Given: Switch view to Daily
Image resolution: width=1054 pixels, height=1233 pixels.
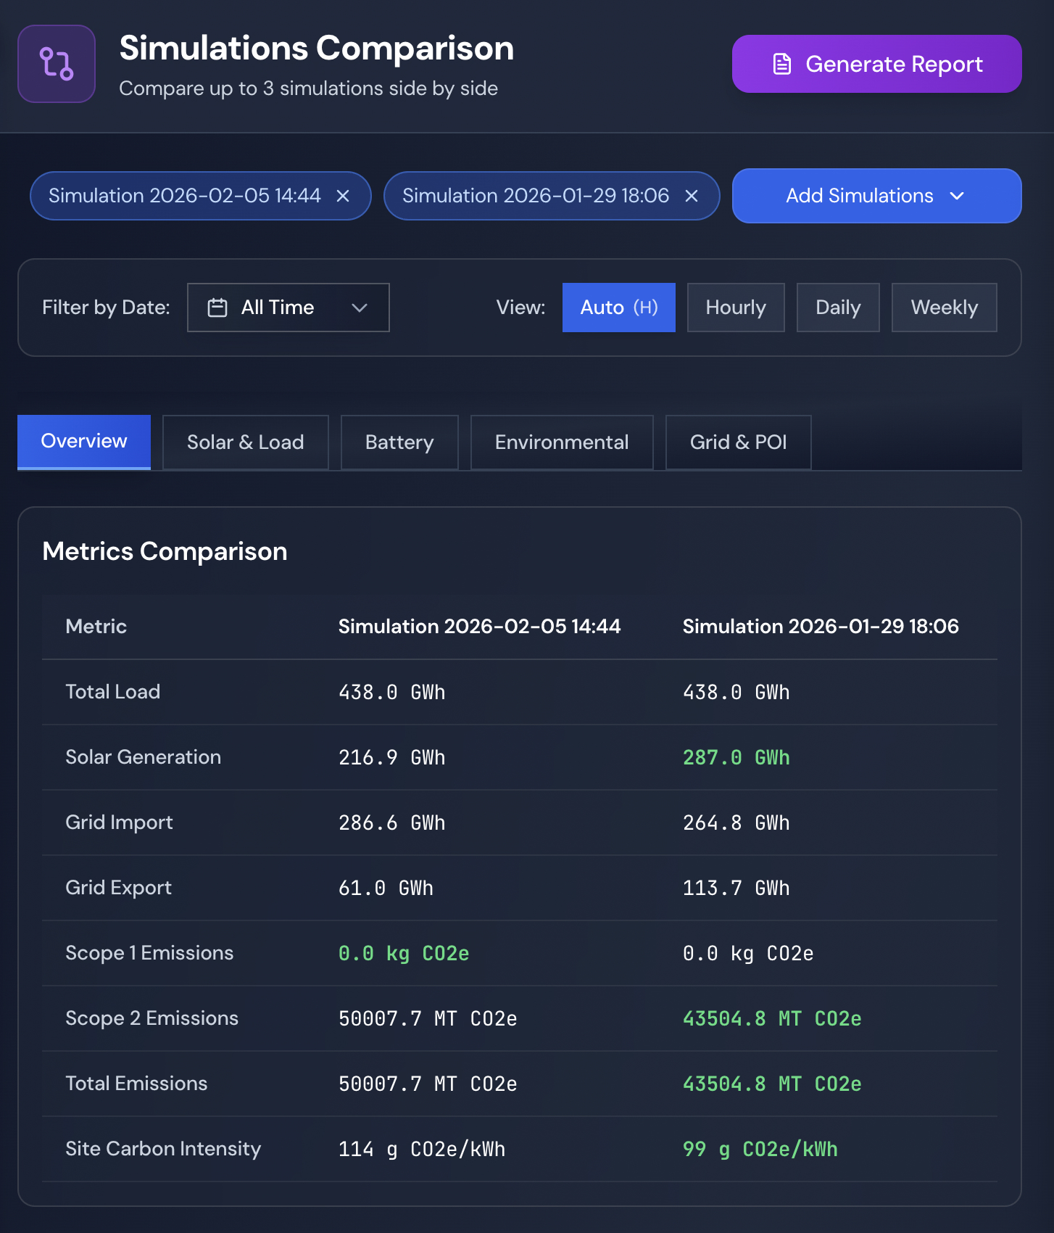Looking at the screenshot, I should 838,308.
